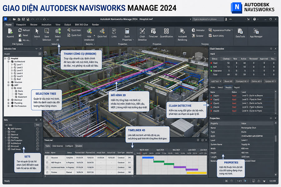Toggle visibility box for HVAC set

[37, 132]
